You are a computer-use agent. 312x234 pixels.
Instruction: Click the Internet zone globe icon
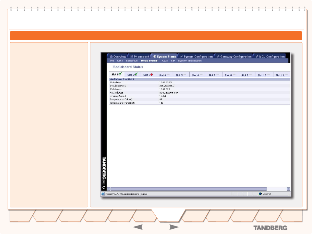click(x=260, y=194)
